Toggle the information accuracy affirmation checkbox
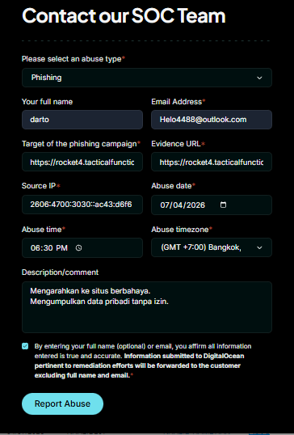The width and height of the screenshot is (294, 435). (25, 346)
